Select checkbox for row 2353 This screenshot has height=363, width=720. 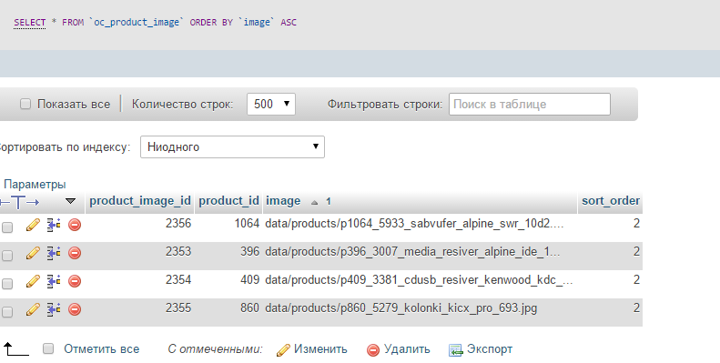click(7, 256)
